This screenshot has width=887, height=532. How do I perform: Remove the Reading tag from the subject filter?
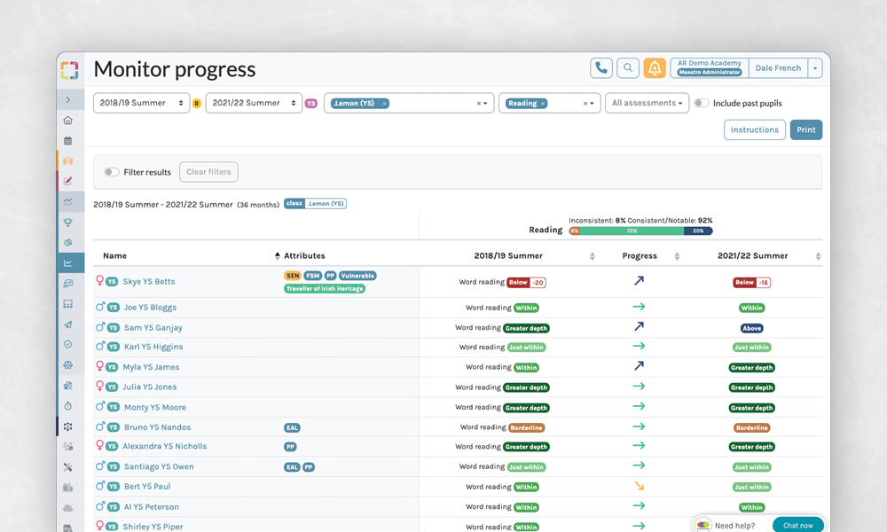(543, 104)
